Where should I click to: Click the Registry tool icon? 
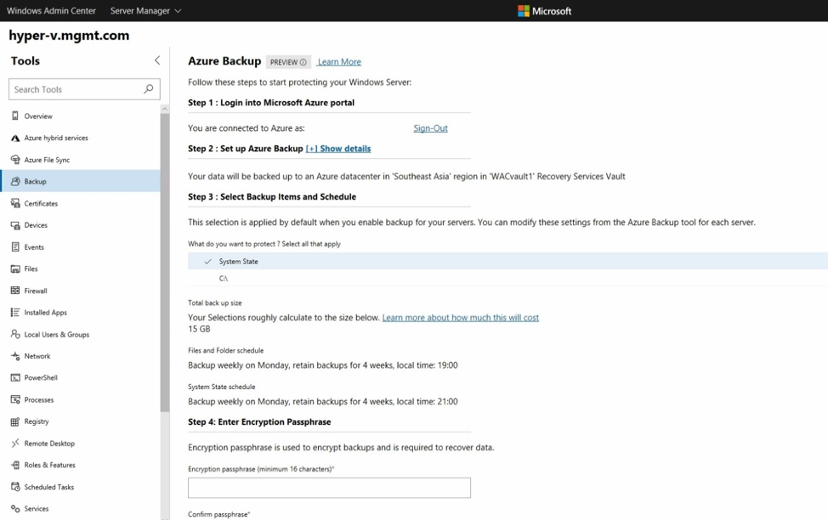tap(15, 421)
